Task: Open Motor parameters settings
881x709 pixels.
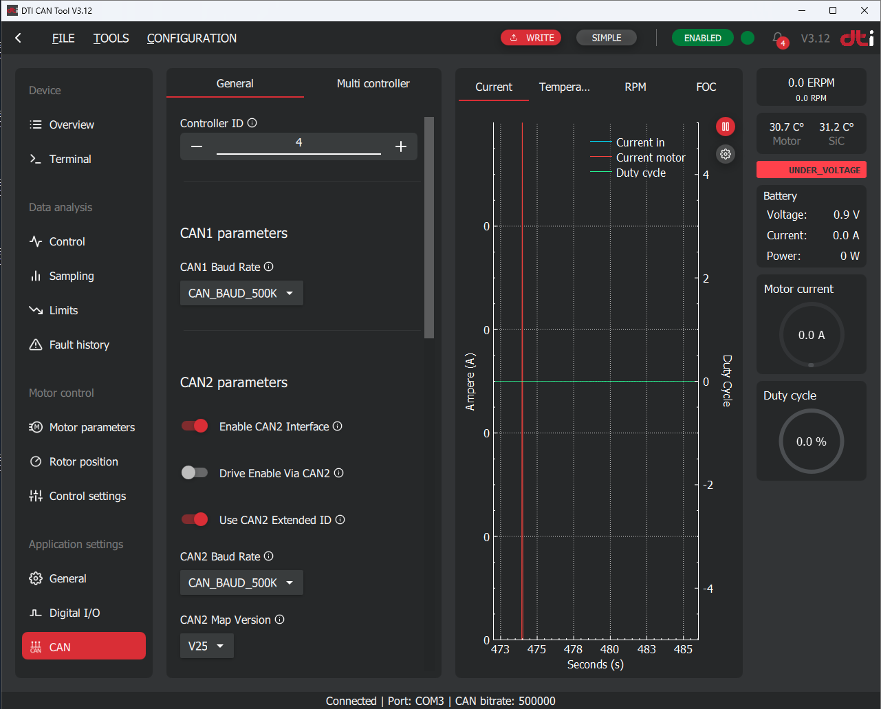Action: click(84, 427)
